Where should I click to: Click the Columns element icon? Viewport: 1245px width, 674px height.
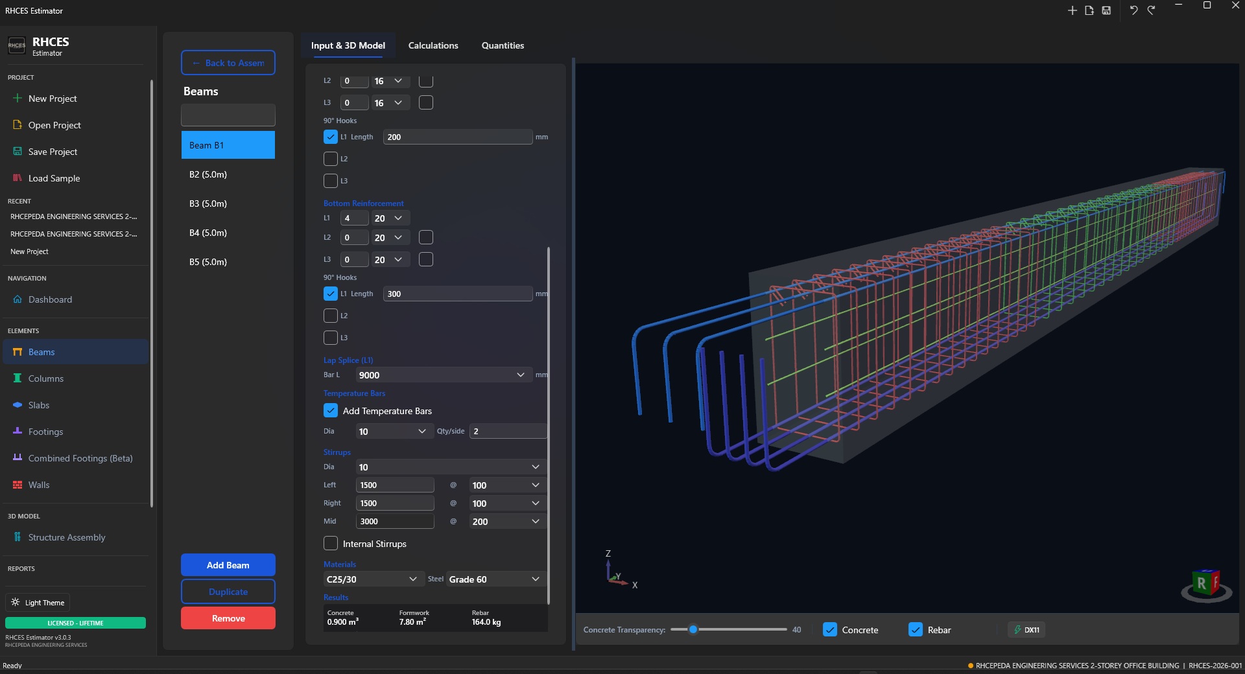click(x=18, y=378)
